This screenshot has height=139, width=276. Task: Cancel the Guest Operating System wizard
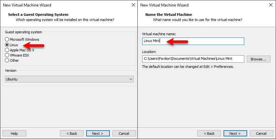[x=124, y=134]
